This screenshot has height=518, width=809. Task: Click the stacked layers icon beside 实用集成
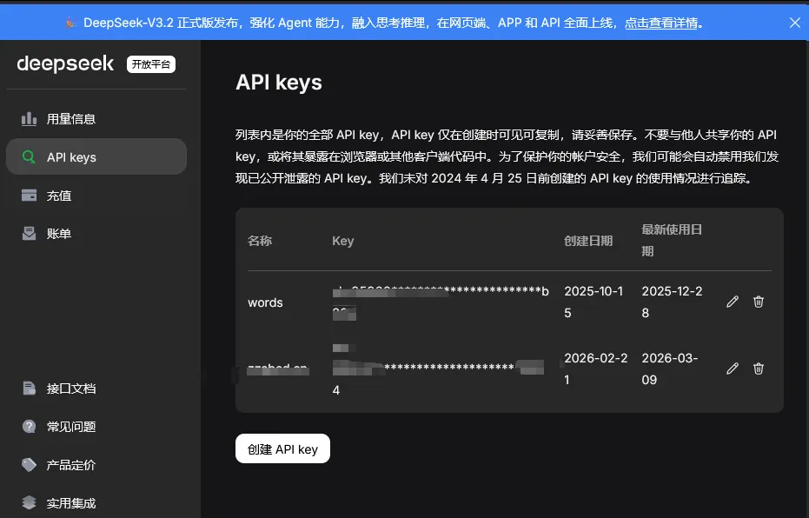[29, 502]
